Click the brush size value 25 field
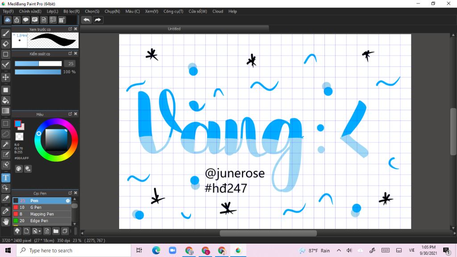 [70, 63]
